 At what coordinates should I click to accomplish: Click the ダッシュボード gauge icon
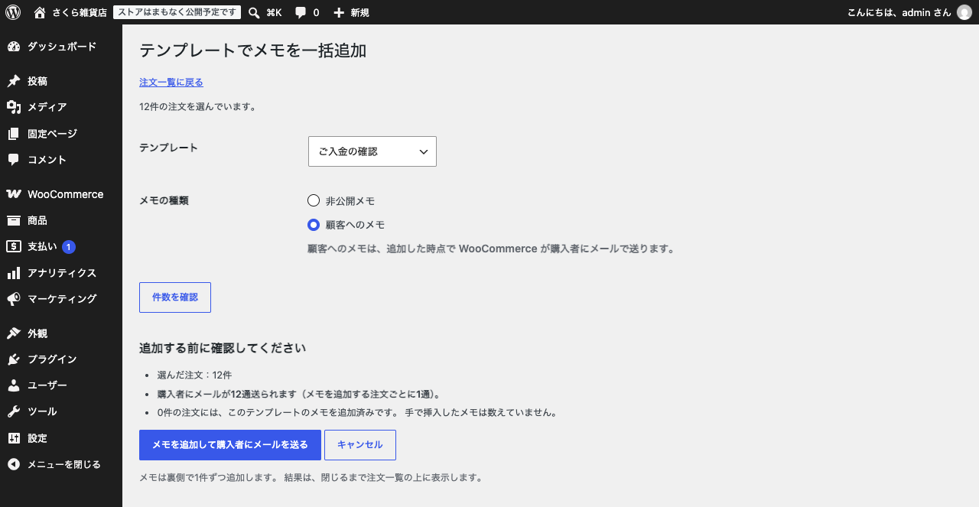pos(14,47)
